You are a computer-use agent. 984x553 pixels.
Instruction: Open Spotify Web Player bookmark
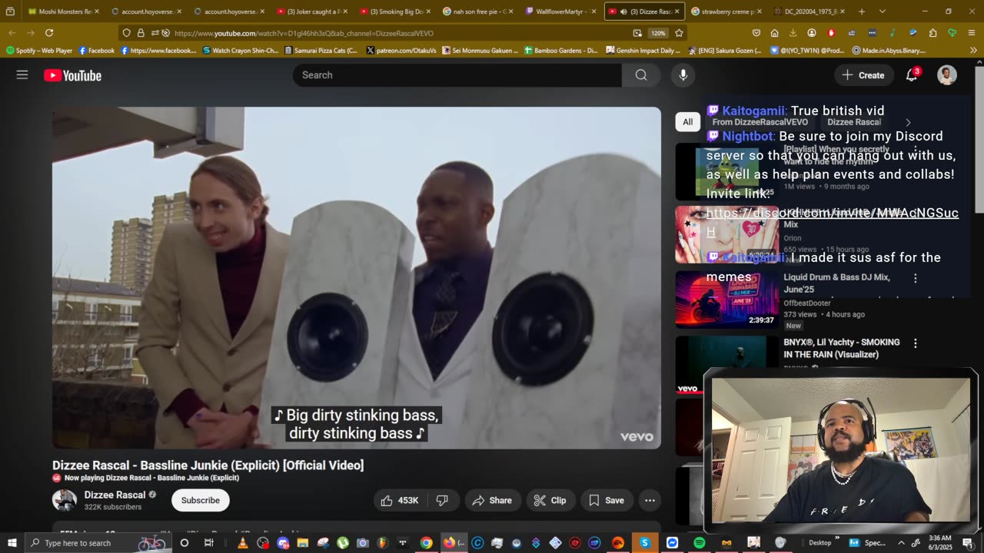[38, 50]
